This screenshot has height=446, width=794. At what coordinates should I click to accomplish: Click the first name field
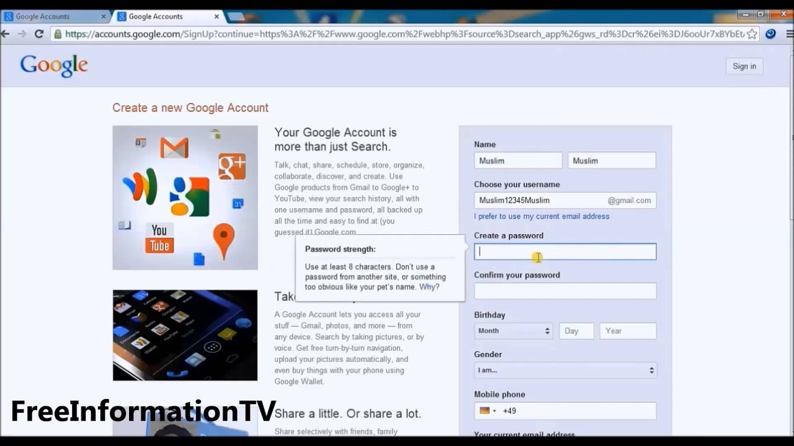tap(518, 160)
